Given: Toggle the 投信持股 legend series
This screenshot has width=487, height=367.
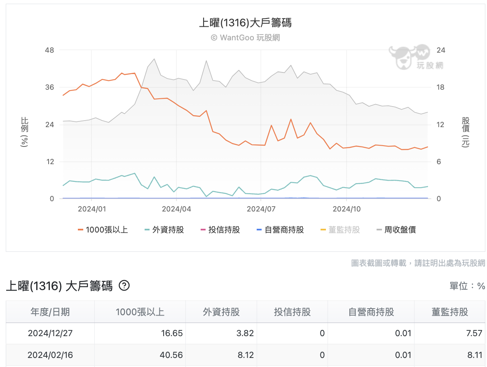Looking at the screenshot, I should pos(220,230).
